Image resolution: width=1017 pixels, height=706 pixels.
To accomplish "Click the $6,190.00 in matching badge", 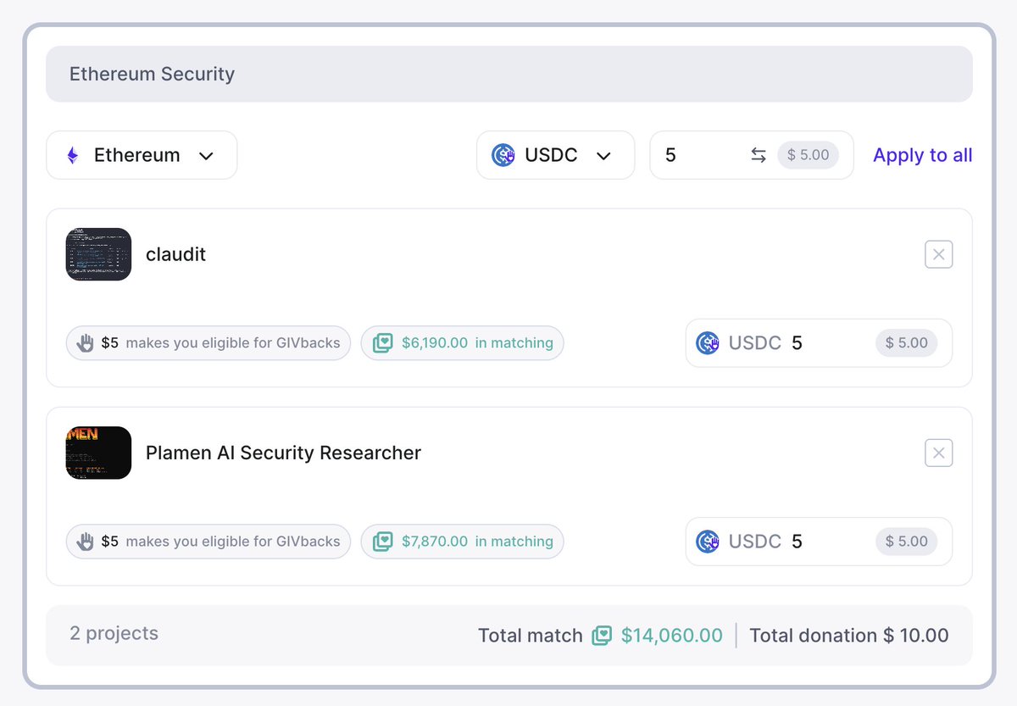I will tap(463, 343).
